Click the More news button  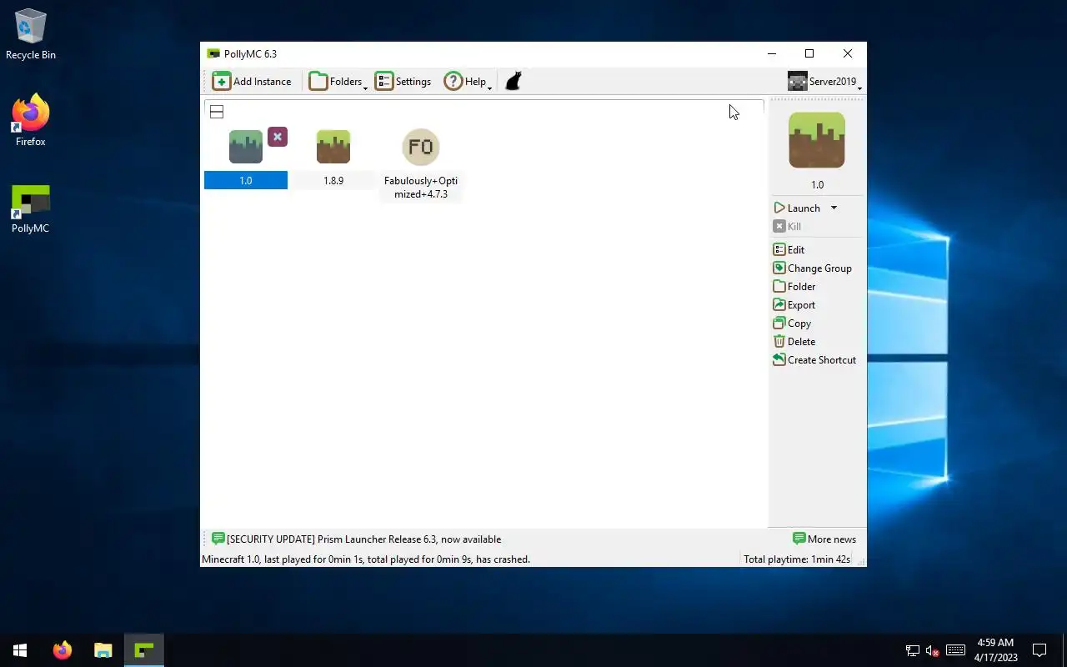[x=824, y=539]
